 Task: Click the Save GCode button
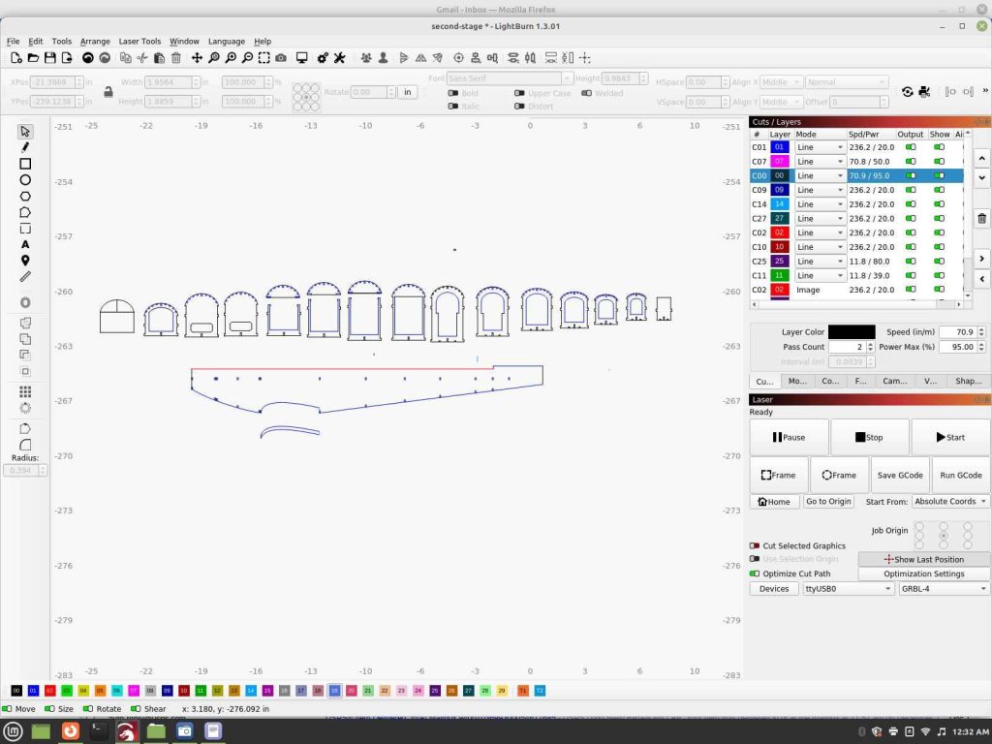(x=900, y=476)
